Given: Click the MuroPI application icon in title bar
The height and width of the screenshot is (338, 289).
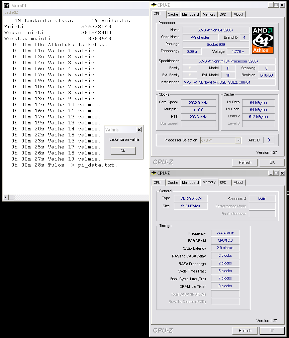Looking at the screenshot, I should click(7, 6).
